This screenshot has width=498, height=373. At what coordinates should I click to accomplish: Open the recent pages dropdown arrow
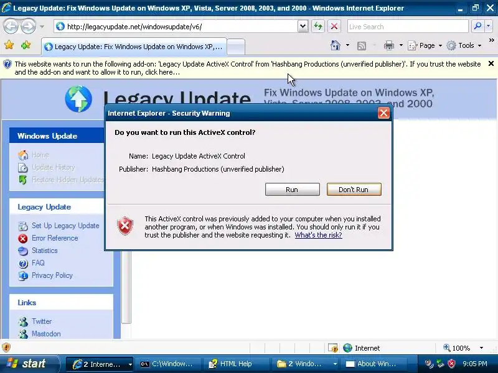pos(42,27)
